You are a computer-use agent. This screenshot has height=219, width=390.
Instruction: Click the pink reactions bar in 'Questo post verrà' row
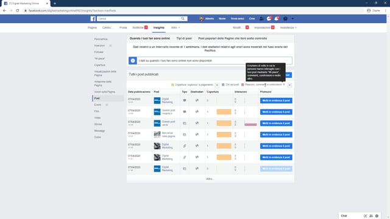[250, 125]
